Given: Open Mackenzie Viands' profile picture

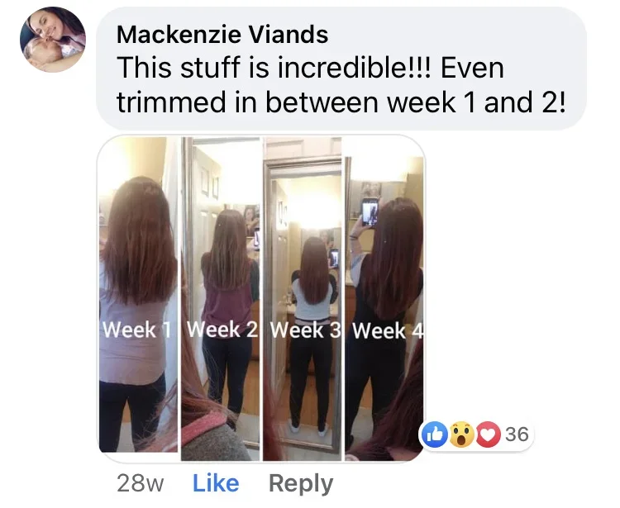Looking at the screenshot, I should pos(53,40).
